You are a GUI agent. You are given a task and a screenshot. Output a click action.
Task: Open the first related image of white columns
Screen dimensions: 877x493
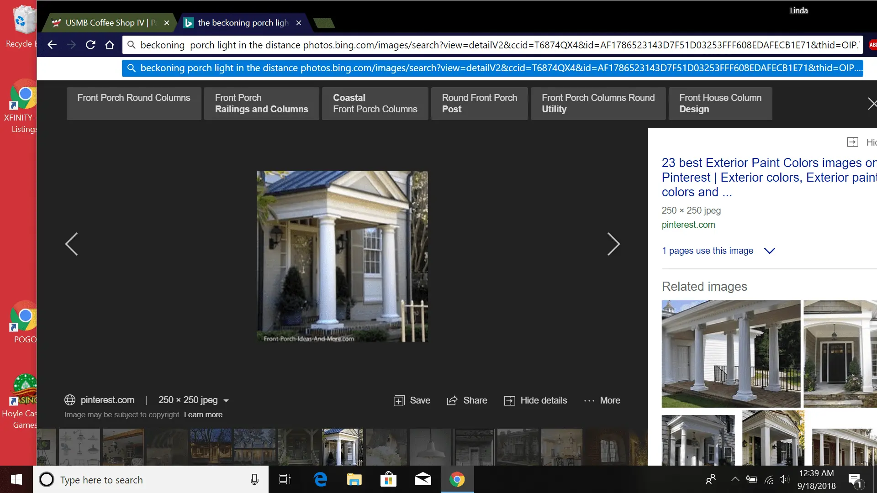[x=730, y=353]
